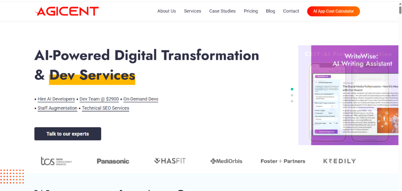Viewport: 402px width, 191px height.
Task: Click the Dev Services highlighted heading
Action: coord(92,75)
